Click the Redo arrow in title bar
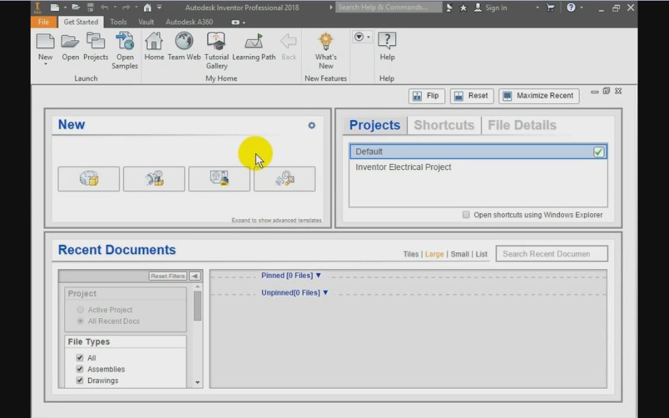This screenshot has width=669, height=418. (x=126, y=8)
